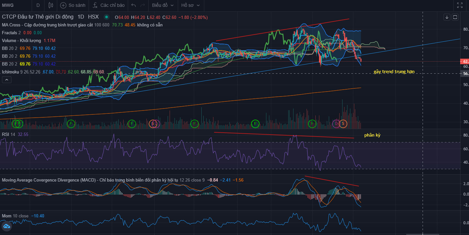
Task: Open the TradingView logo at bottom left
Action: 7,226
